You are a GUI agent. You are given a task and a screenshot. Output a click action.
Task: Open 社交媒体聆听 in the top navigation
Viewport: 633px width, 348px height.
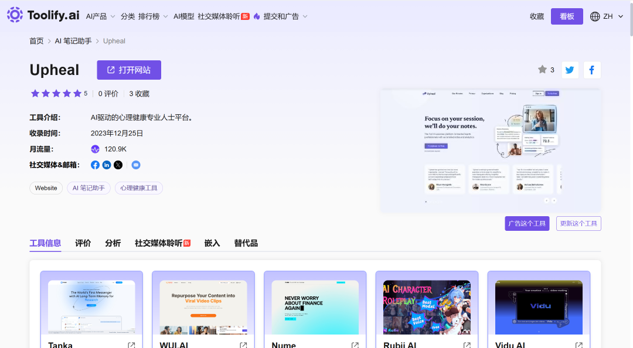pyautogui.click(x=223, y=16)
